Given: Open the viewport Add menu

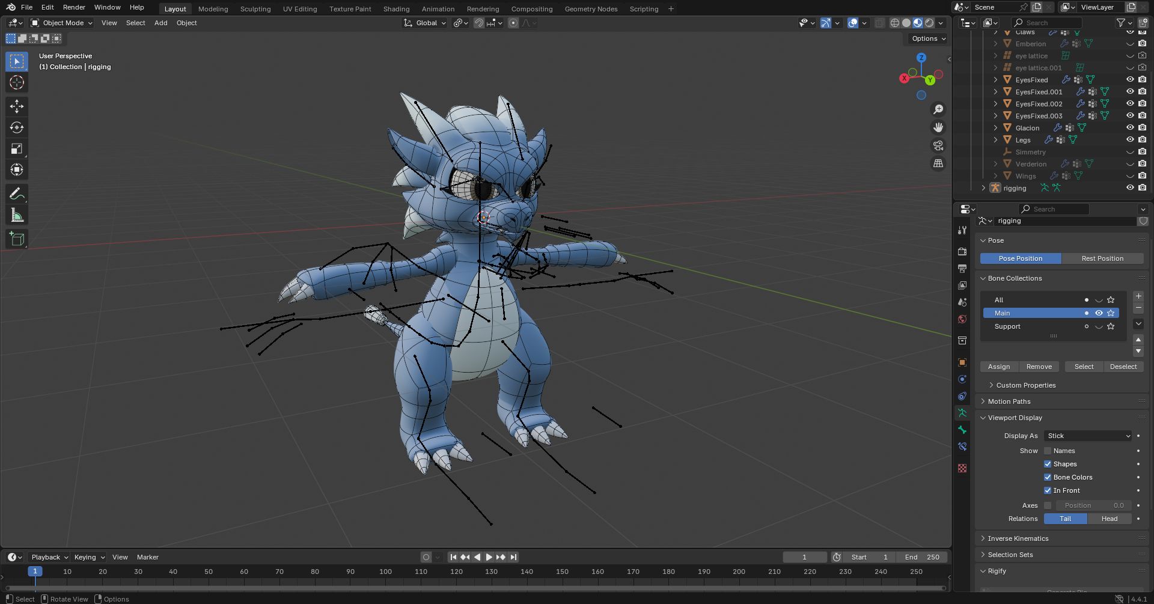Looking at the screenshot, I should 160,23.
